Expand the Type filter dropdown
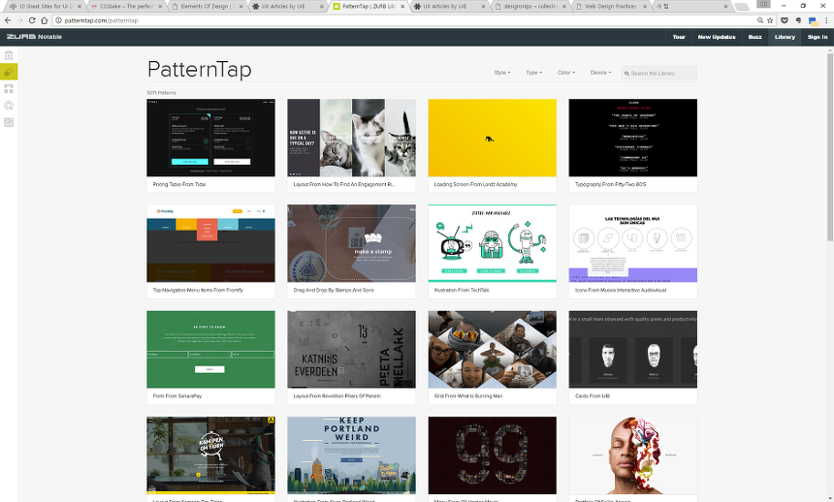Screen dimensions: 834x502 [x=532, y=73]
